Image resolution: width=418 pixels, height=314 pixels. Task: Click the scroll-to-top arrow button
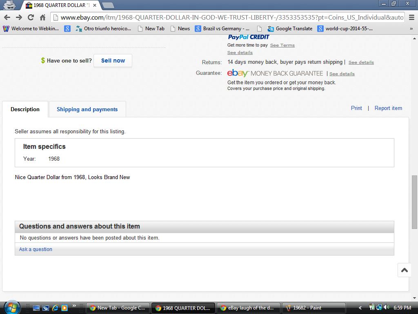point(404,270)
